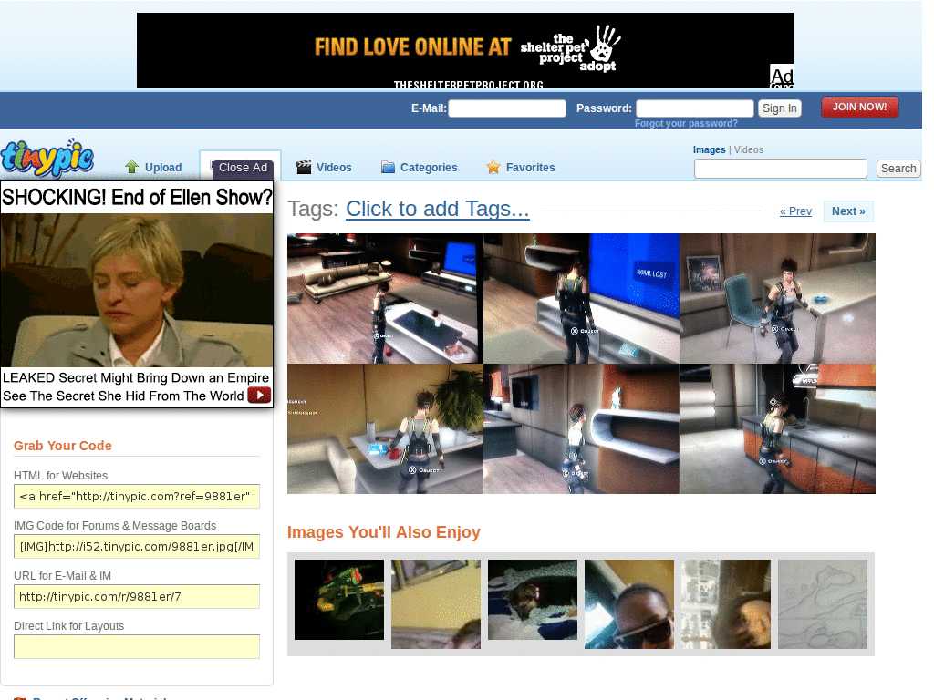This screenshot has height=700, width=934.
Task: Click 'Images You'll Also Enjoy' heading
Action: pyautogui.click(x=384, y=532)
